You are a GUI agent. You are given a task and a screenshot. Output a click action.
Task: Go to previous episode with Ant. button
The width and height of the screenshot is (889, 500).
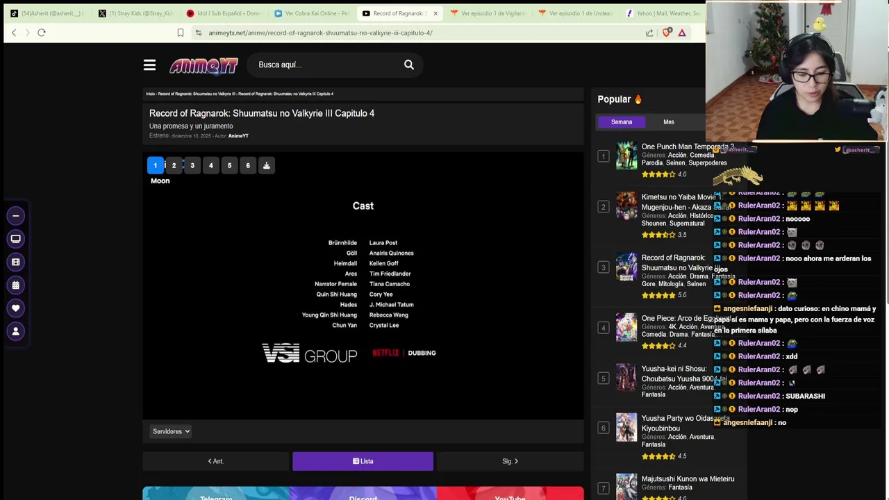(x=215, y=461)
